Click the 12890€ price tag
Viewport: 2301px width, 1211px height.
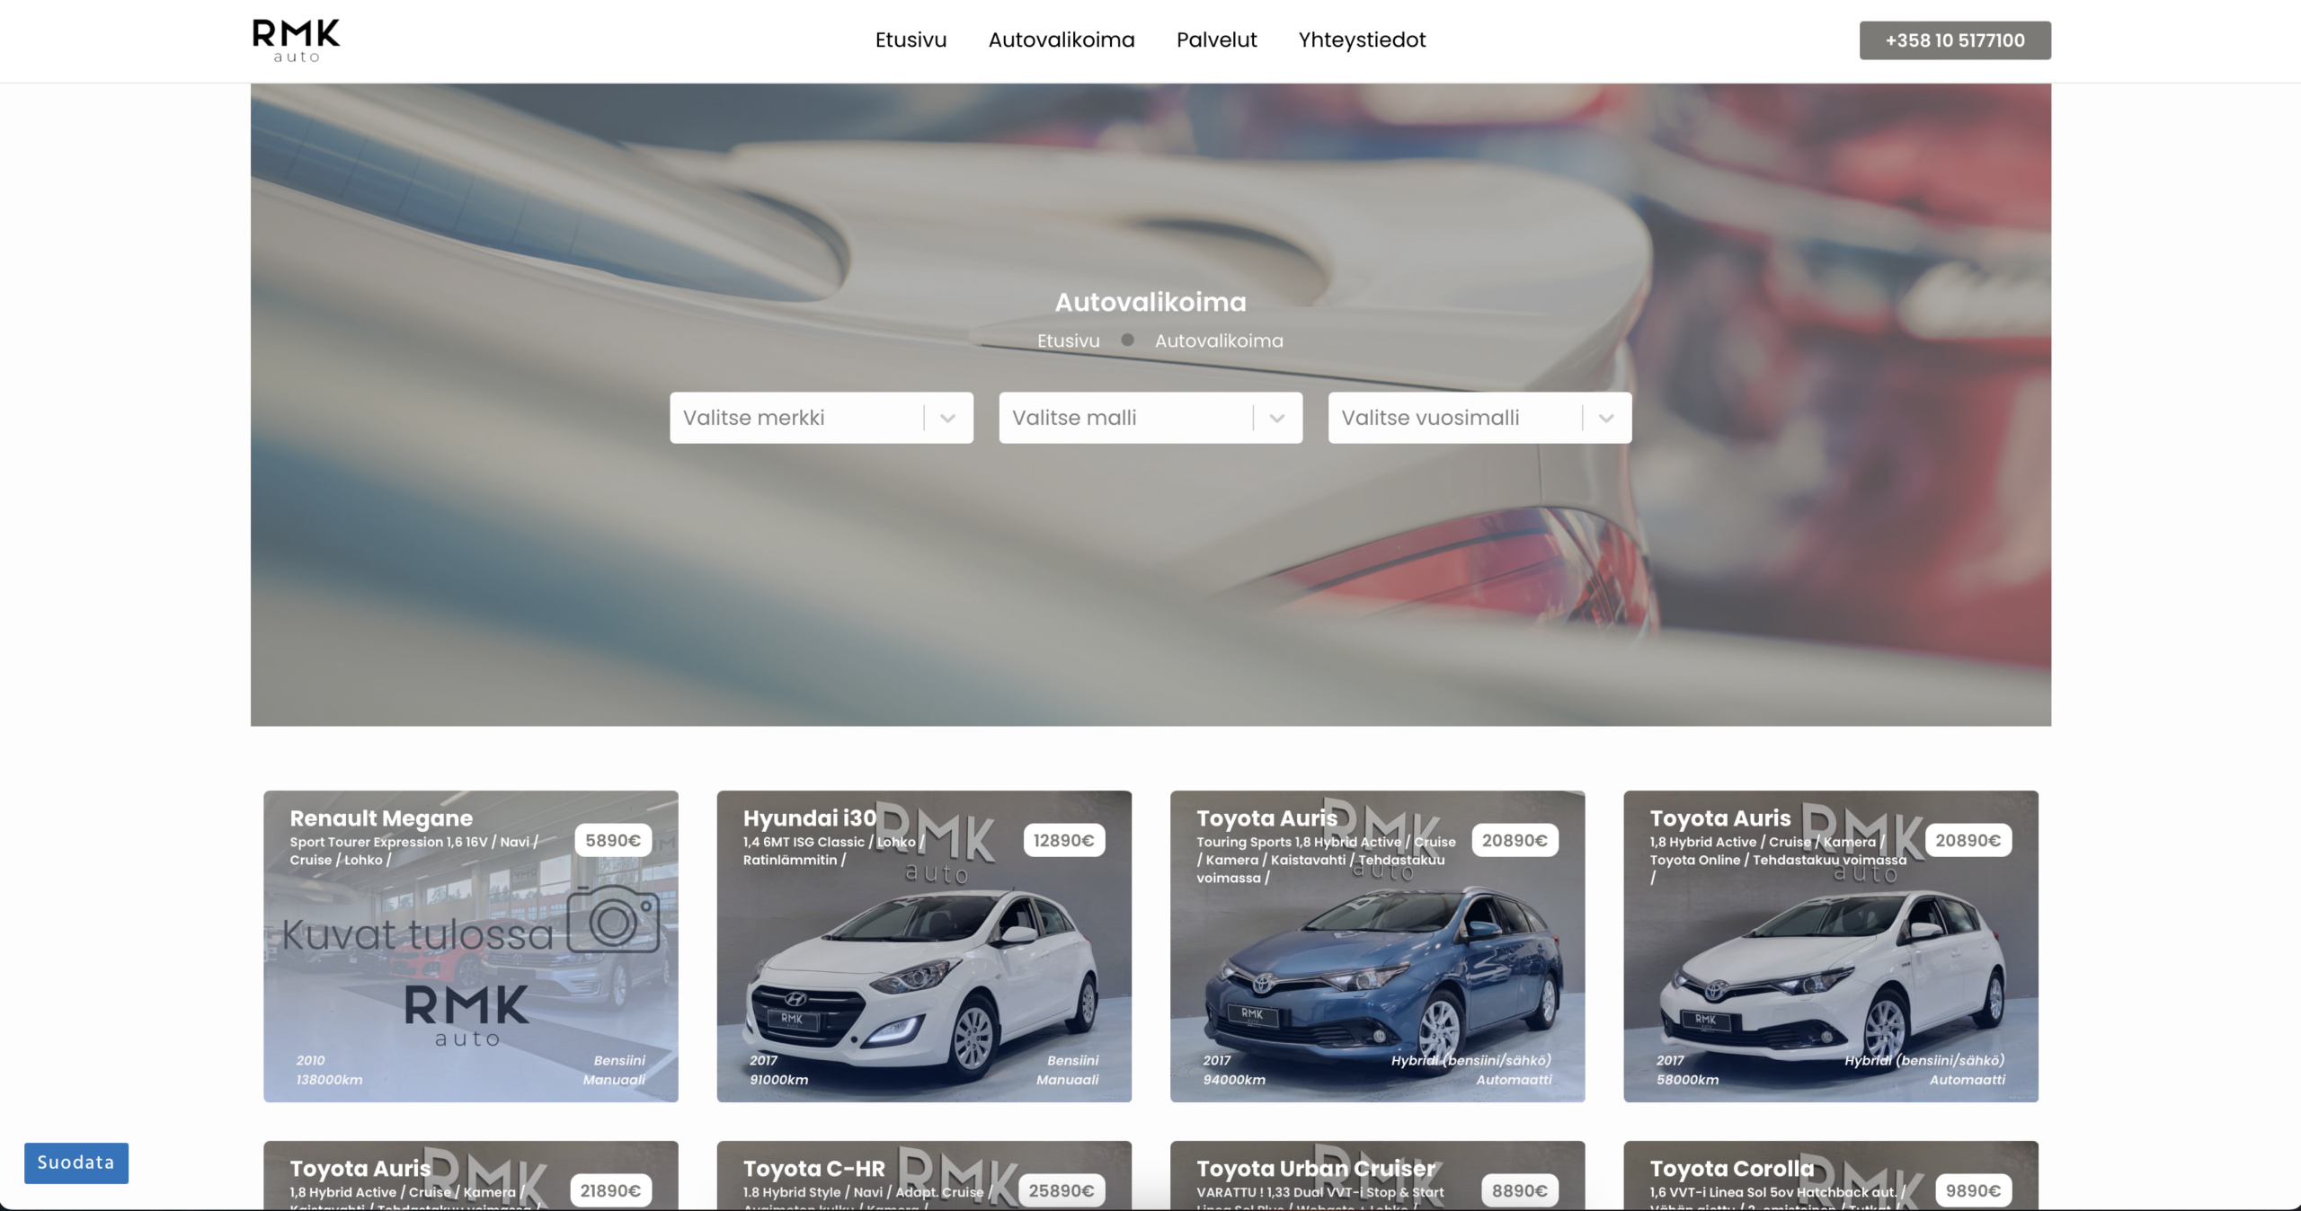tap(1063, 841)
